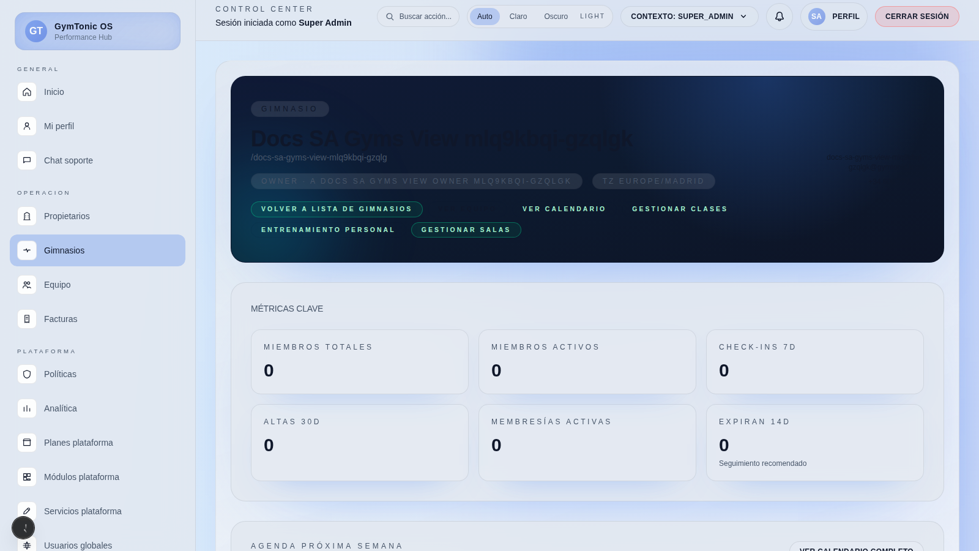Expand the Contexto SUPER_ADMIN dropdown
The height and width of the screenshot is (551, 979).
689,17
